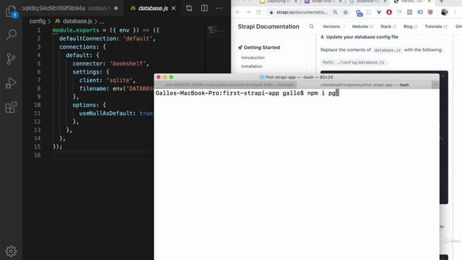Collapse the Getting Started sidebar section

click(x=259, y=48)
